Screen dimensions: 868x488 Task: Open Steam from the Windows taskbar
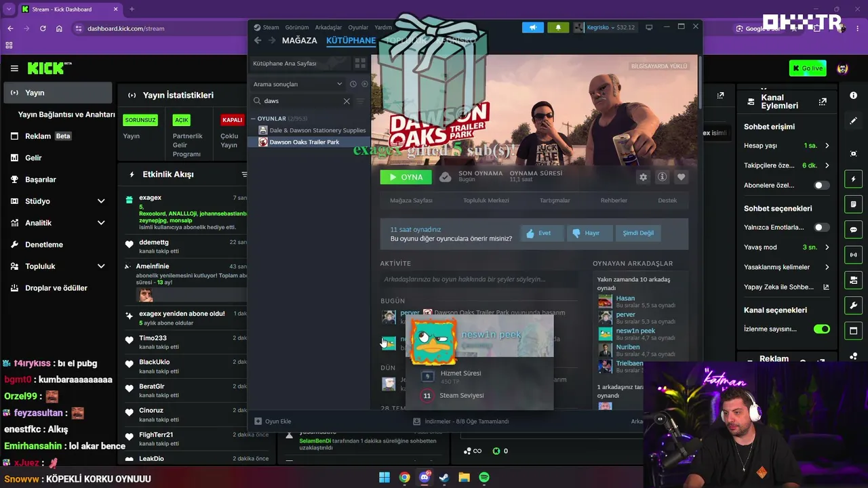[x=444, y=477]
